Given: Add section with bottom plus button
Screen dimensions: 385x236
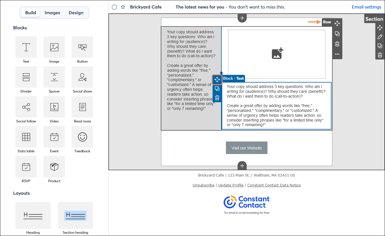Looking at the screenshot, I should (242, 166).
